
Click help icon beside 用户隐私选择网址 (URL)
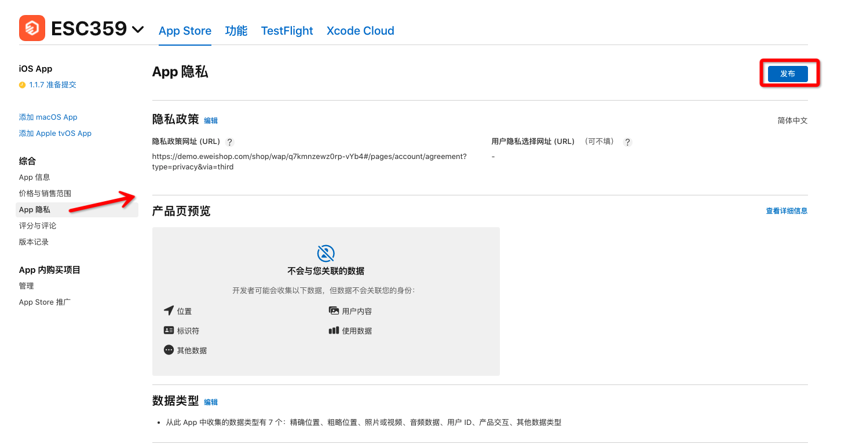pos(627,142)
